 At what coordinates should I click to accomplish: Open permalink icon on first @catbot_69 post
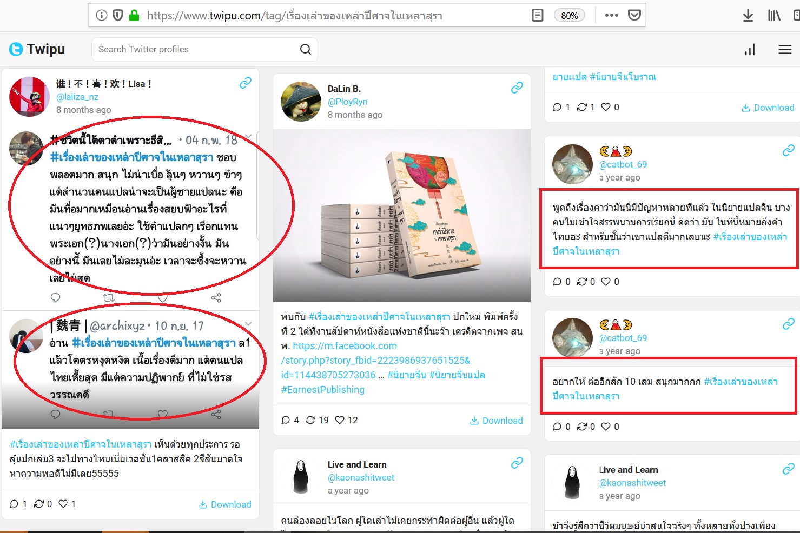coord(789,150)
